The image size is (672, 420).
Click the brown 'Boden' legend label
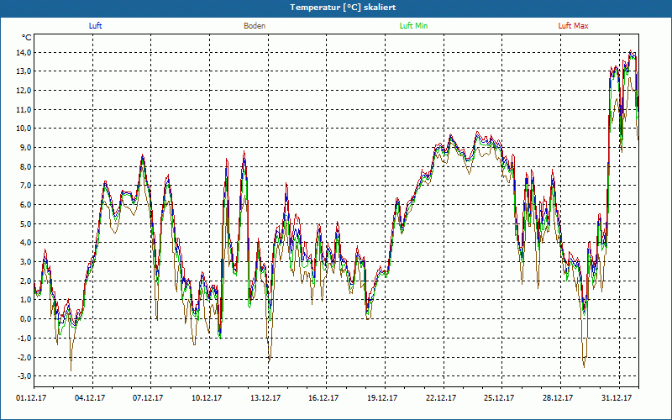tap(255, 26)
